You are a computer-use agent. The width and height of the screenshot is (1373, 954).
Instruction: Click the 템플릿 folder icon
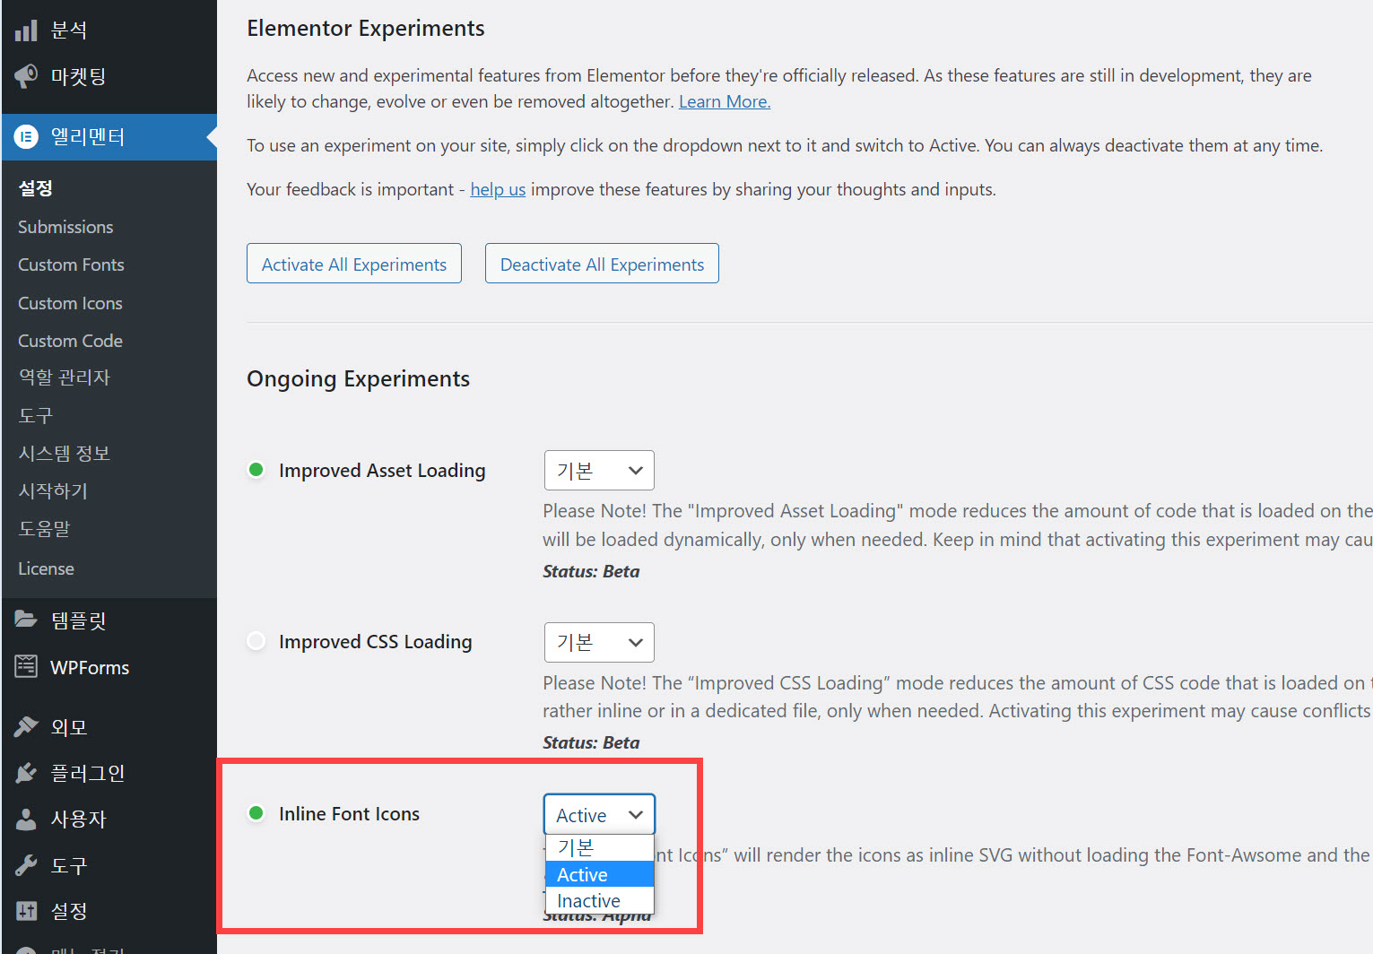click(x=26, y=620)
